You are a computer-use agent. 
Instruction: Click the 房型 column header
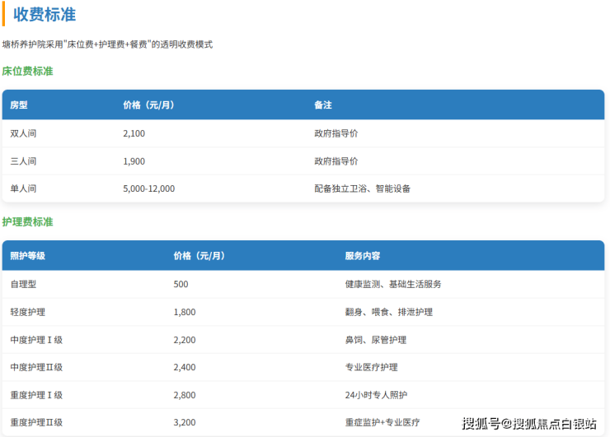pyautogui.click(x=19, y=105)
